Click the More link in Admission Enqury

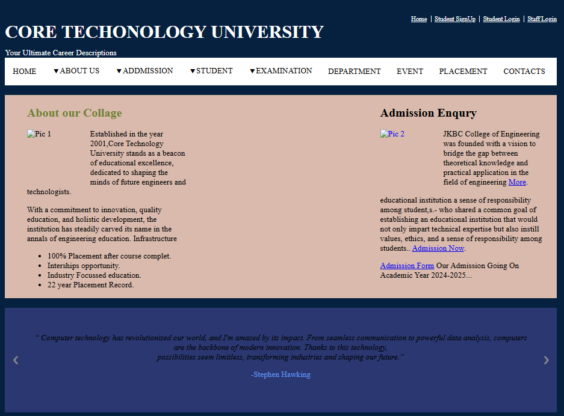[x=517, y=182]
